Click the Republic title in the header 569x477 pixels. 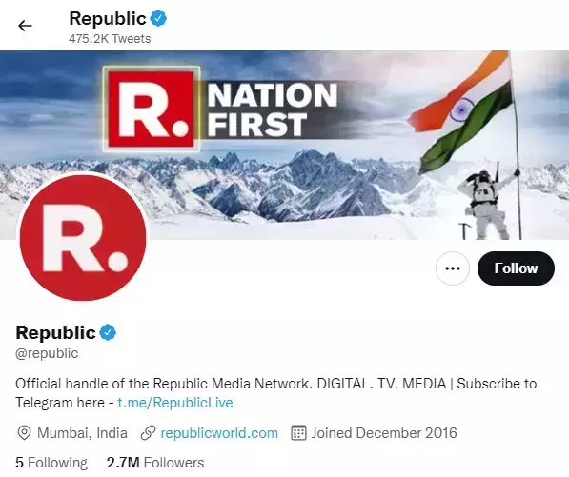(108, 18)
